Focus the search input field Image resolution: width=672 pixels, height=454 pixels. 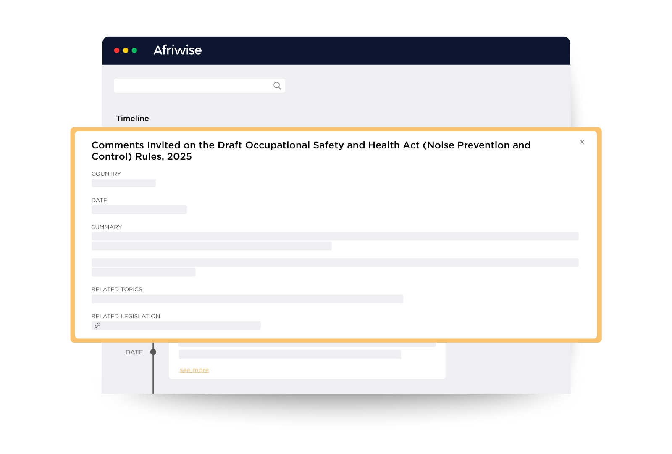199,86
